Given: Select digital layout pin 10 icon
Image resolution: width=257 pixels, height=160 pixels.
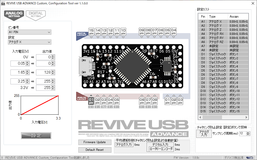Looking at the screenshot, I should pyautogui.click(x=123, y=32).
